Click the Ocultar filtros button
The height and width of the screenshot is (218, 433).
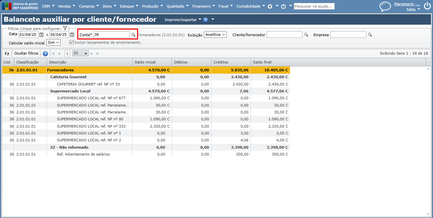pyautogui.click(x=26, y=53)
